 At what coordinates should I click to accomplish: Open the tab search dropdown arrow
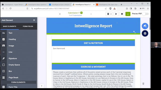coord(131,4)
